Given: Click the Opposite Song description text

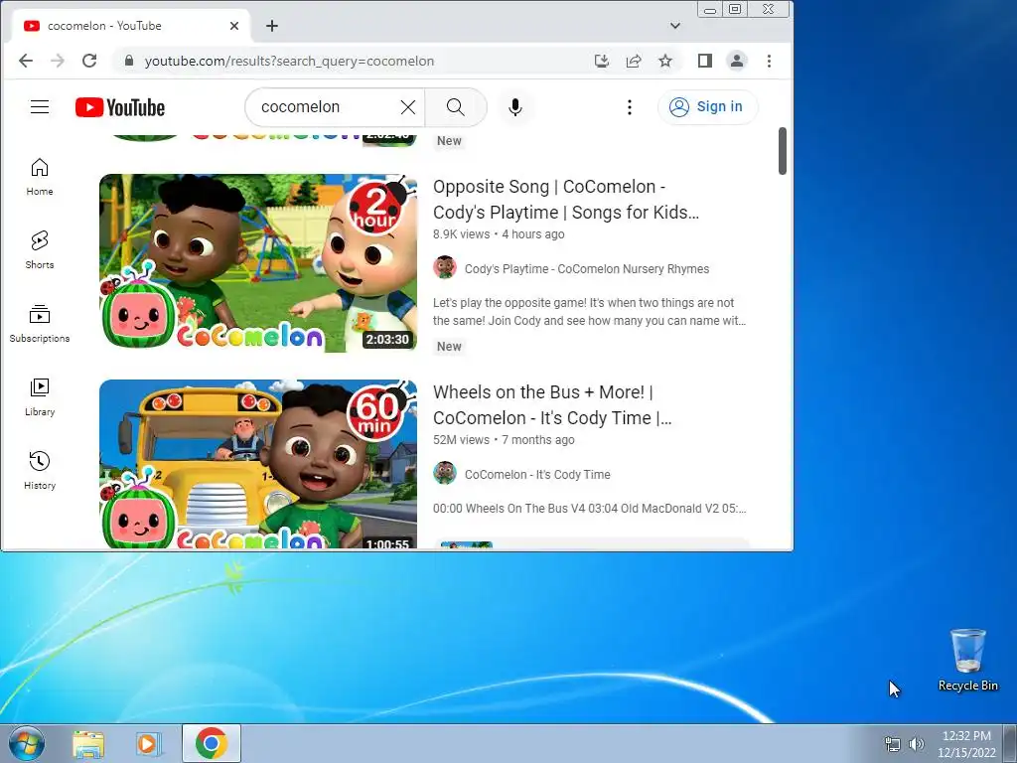Looking at the screenshot, I should point(589,311).
